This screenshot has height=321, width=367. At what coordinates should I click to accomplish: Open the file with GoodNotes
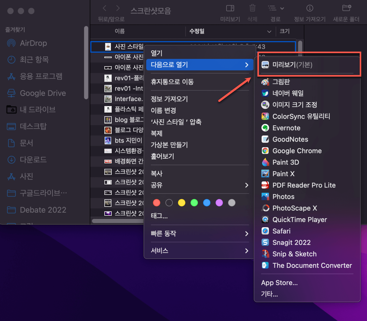pos(307,139)
